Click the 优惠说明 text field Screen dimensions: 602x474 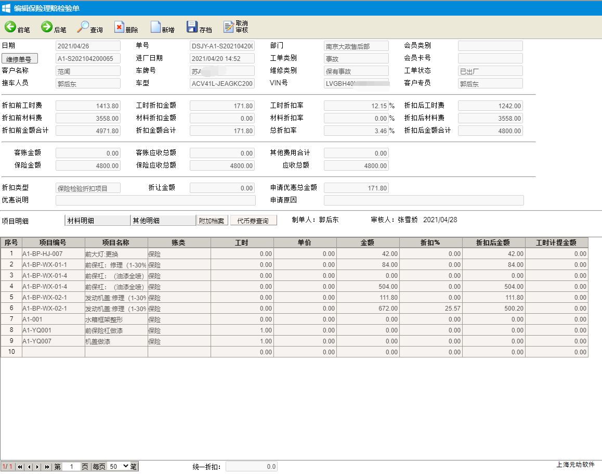155,200
